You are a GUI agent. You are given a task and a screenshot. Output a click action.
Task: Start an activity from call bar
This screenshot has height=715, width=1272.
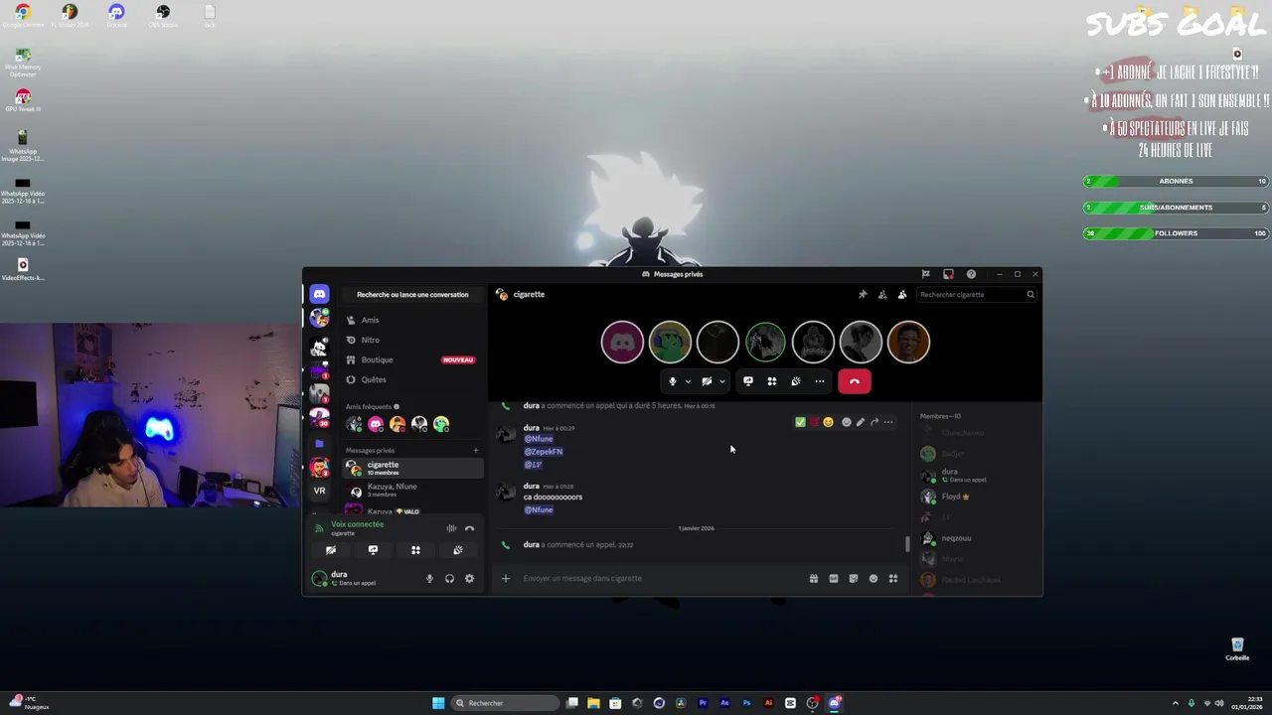pos(772,381)
